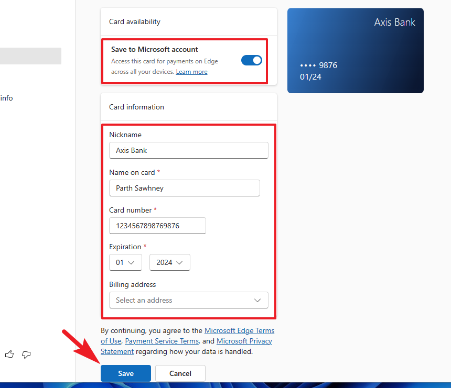
Task: Click the Axis Bank card preview
Action: [x=355, y=51]
